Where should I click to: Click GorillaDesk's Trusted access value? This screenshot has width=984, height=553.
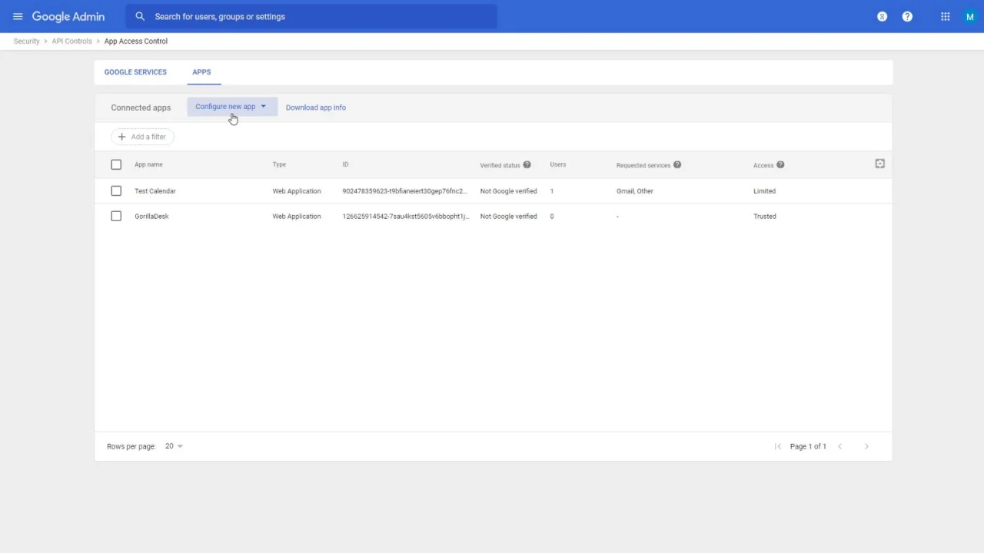[x=765, y=217]
